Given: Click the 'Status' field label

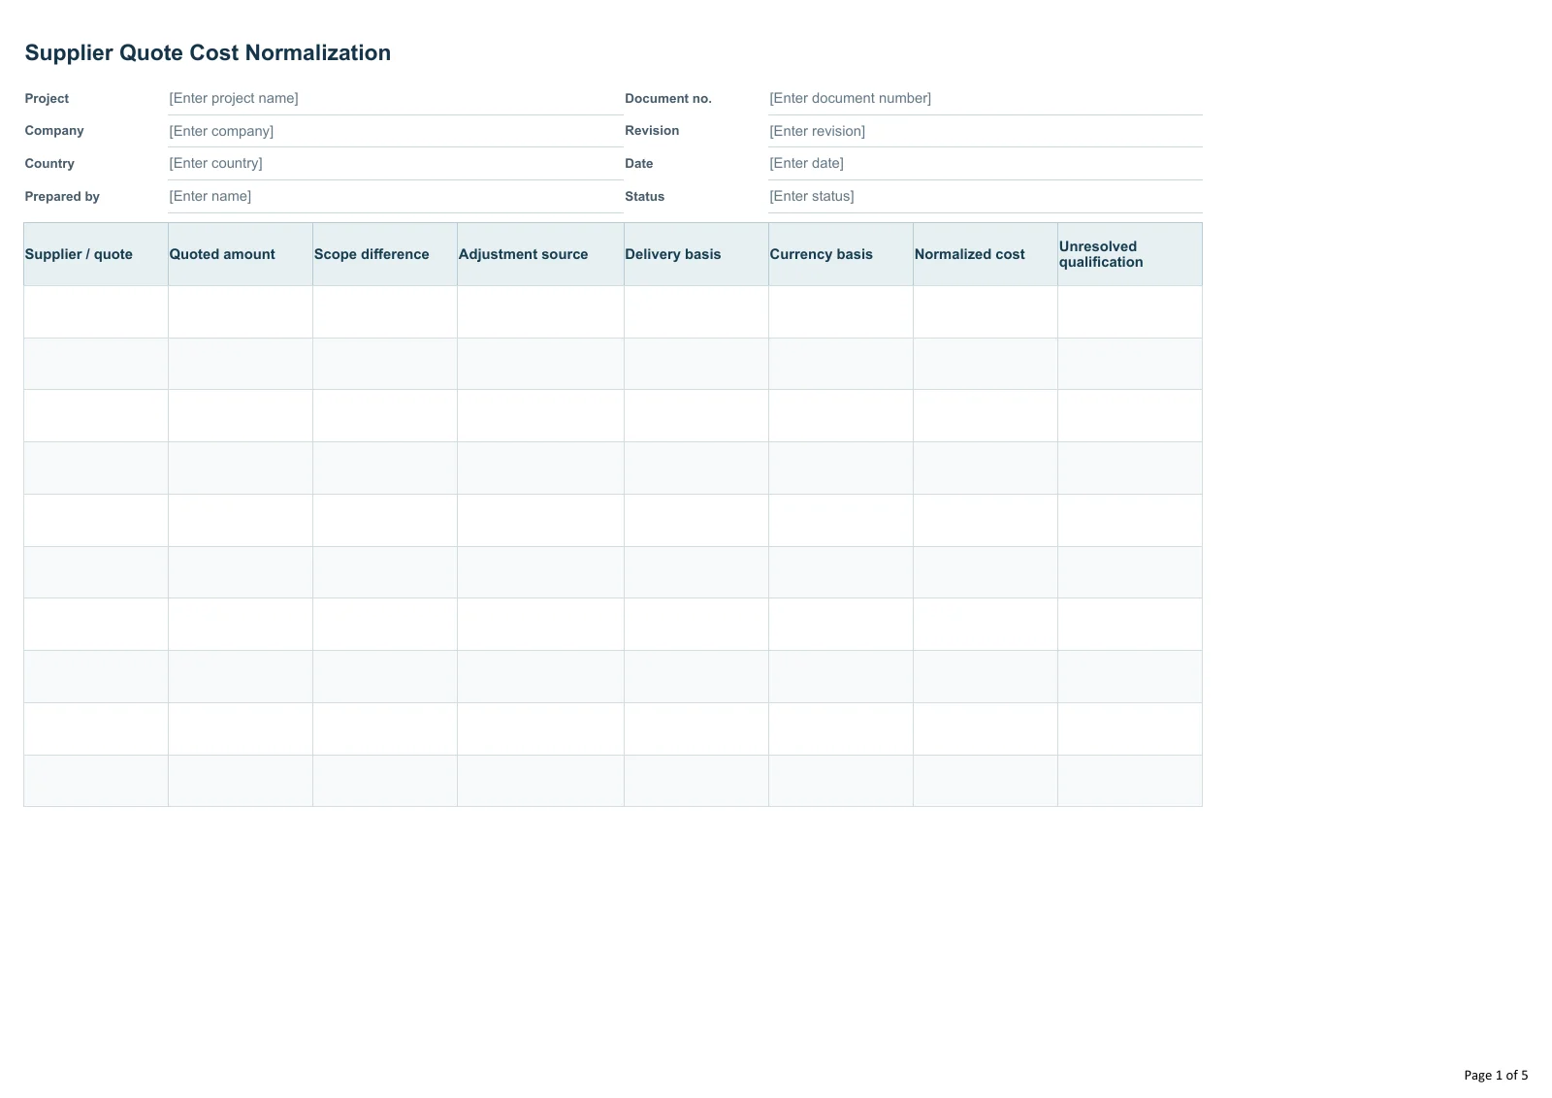Looking at the screenshot, I should (645, 197).
